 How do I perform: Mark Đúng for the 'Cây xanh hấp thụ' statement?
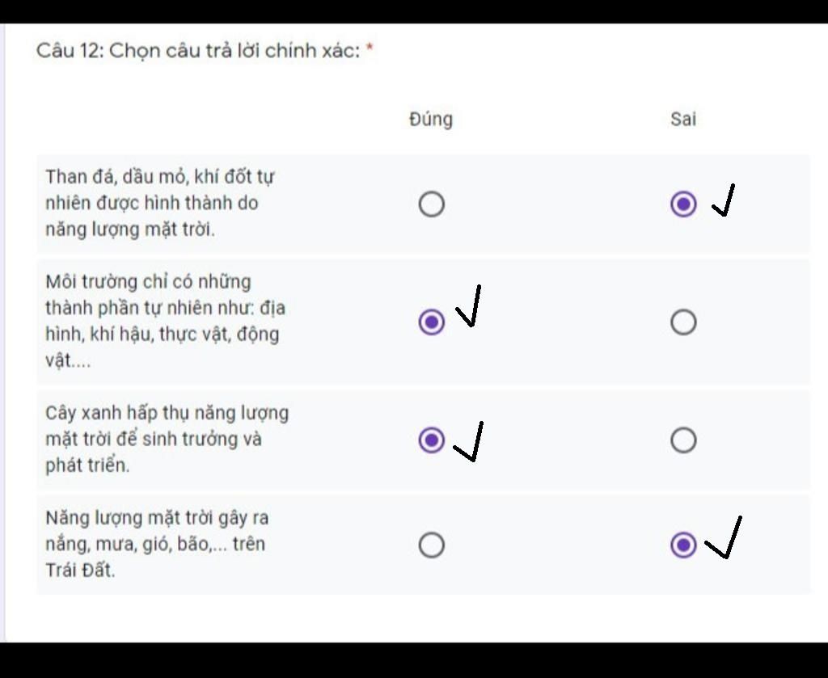432,440
